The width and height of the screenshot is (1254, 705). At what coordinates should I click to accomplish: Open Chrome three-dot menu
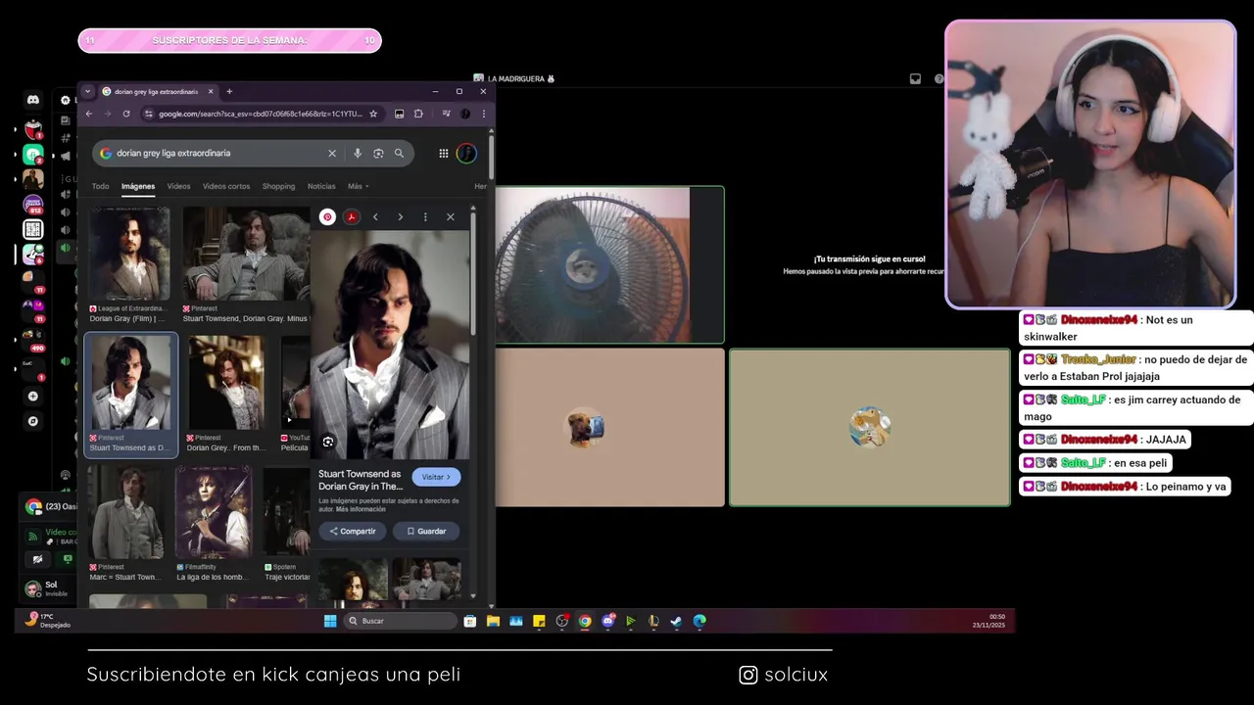click(x=483, y=114)
